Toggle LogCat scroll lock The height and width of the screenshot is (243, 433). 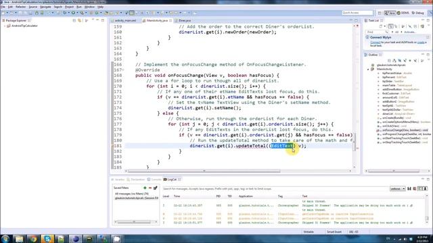pos(425,189)
